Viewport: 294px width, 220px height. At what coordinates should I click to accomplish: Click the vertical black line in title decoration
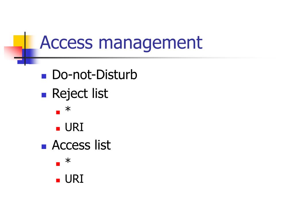click(x=25, y=49)
